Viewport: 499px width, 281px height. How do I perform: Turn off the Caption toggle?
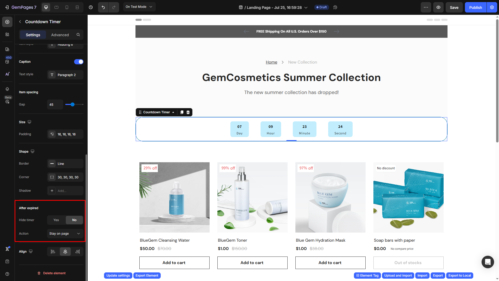pyautogui.click(x=79, y=62)
